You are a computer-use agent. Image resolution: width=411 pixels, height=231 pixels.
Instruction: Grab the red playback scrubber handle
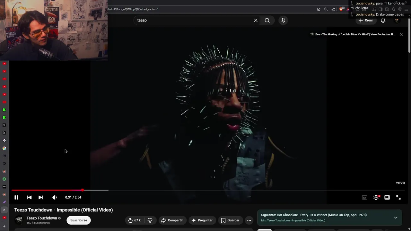[x=83, y=190]
